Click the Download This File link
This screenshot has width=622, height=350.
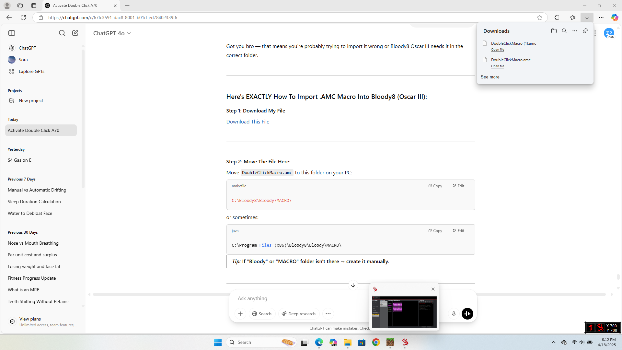tap(248, 122)
